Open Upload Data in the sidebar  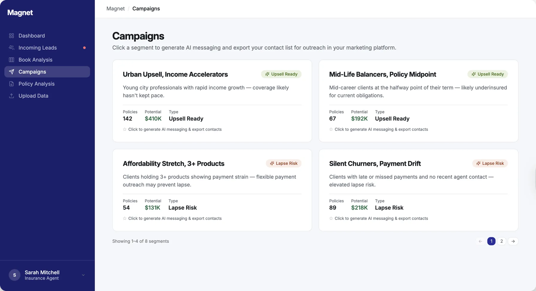pyautogui.click(x=47, y=96)
